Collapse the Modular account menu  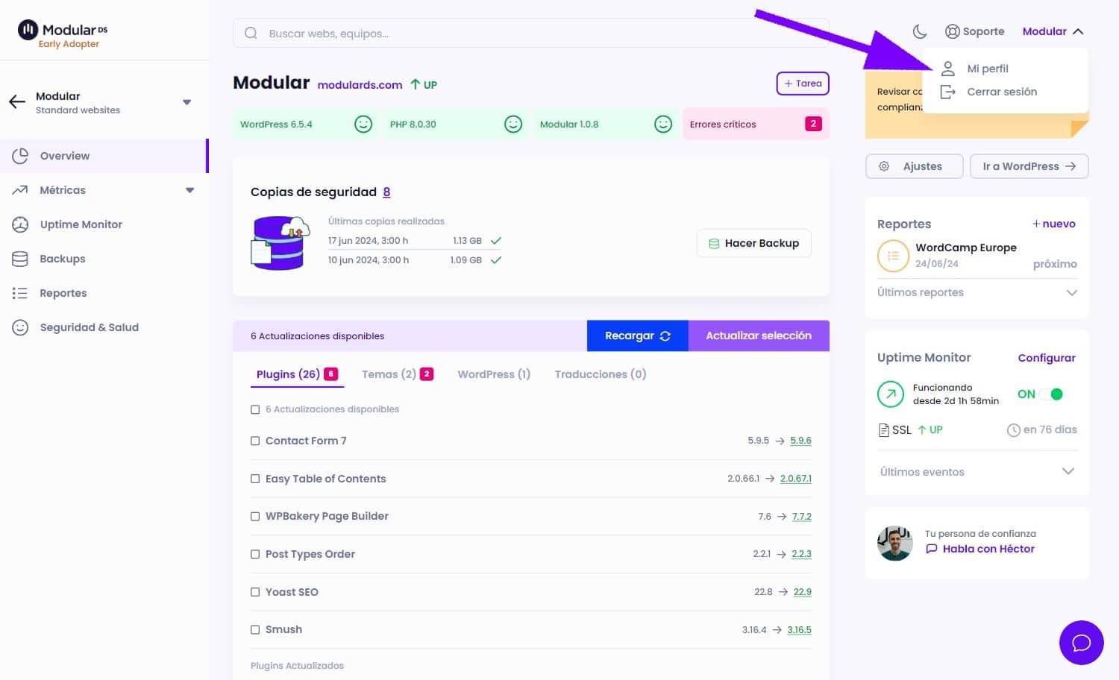(1078, 31)
